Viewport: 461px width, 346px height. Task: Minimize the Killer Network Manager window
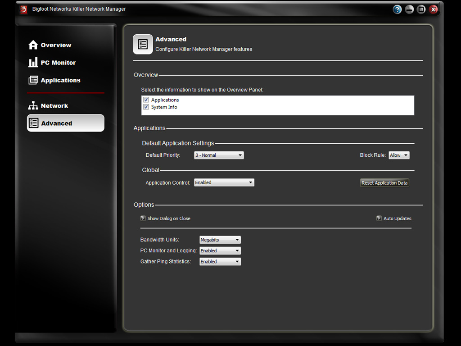(x=409, y=9)
